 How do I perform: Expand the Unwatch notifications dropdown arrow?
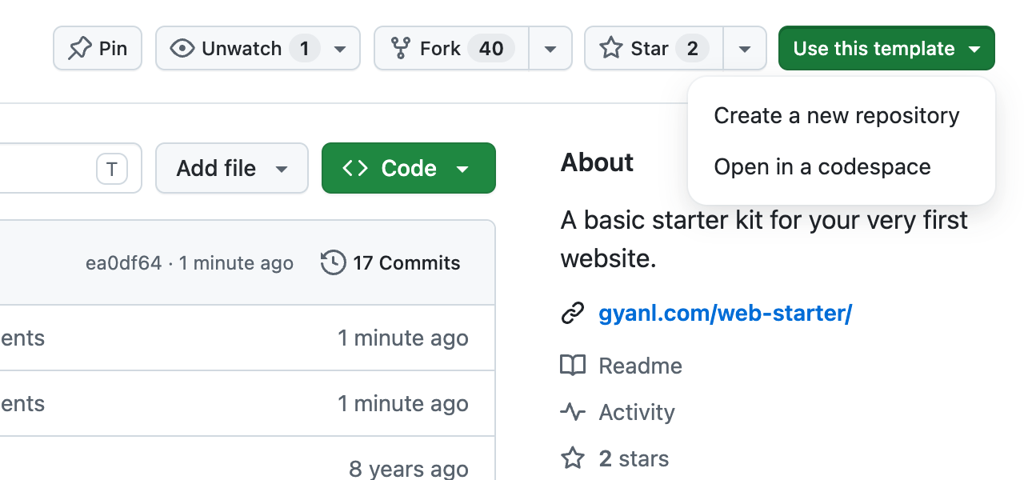tap(340, 49)
